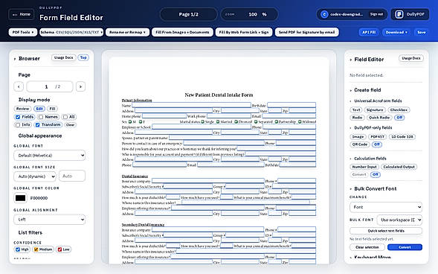The image size is (438, 274).
Task: Click Fill From Images + Documents
Action: point(182,32)
